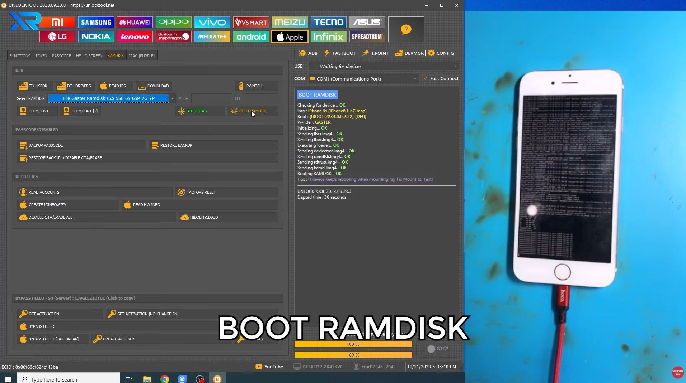Select the Qualcomm Snapdragon icon
The image size is (686, 383).
pyautogui.click(x=173, y=37)
